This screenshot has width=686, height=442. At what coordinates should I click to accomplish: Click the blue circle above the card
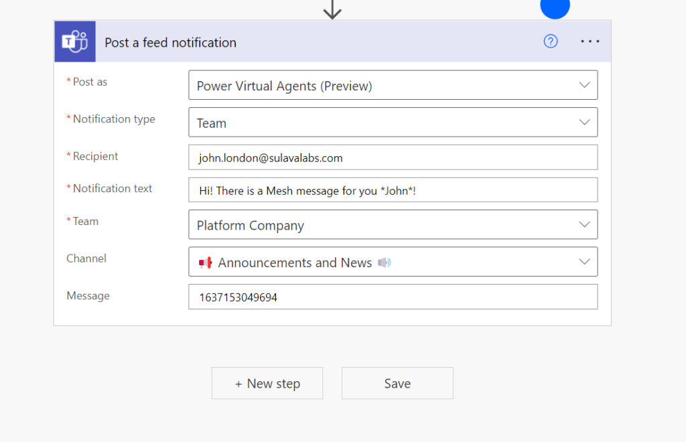[555, 7]
